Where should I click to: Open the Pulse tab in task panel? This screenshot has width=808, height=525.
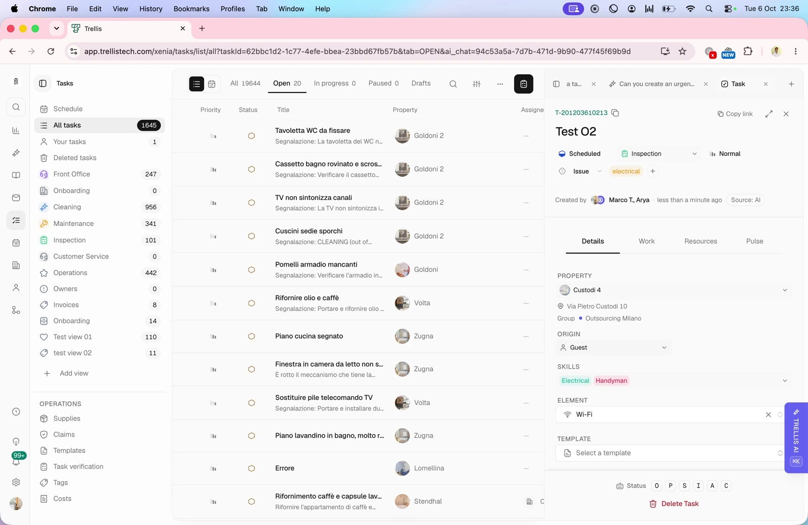(754, 241)
